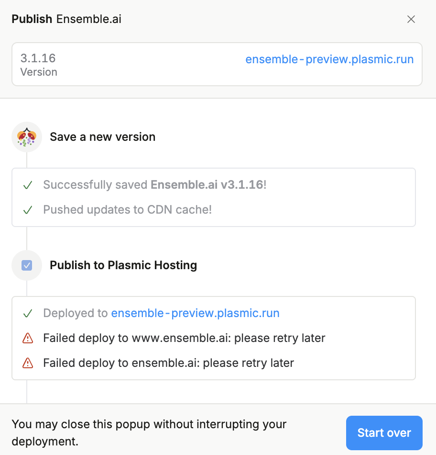Click the 'You may close this popup' notice
Image resolution: width=436 pixels, height=455 pixels.
click(149, 432)
